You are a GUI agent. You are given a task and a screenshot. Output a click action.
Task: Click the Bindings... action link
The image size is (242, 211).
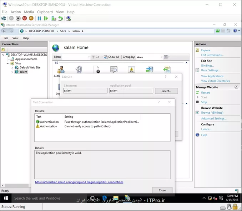pos(208,66)
